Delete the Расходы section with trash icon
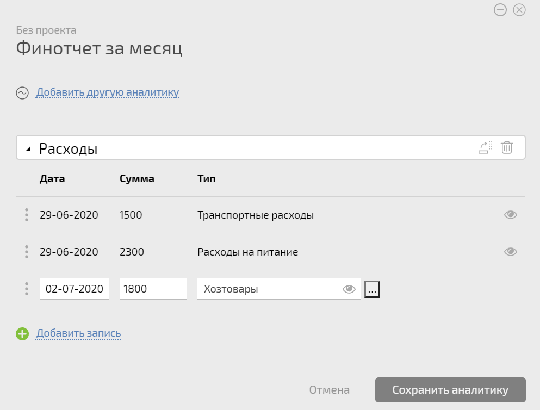 pos(507,147)
